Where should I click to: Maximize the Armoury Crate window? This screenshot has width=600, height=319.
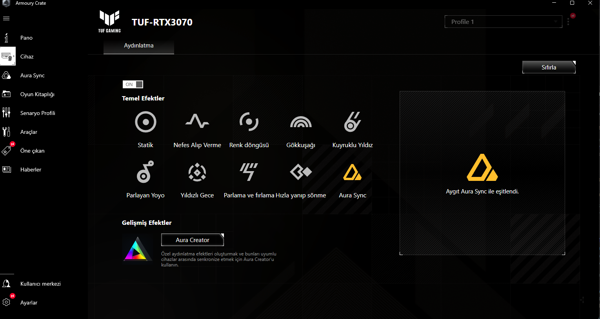coord(572,3)
